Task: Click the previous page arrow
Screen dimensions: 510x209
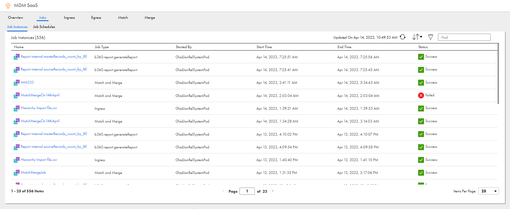Action: click(223, 191)
